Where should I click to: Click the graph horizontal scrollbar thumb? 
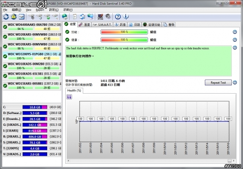229,161
